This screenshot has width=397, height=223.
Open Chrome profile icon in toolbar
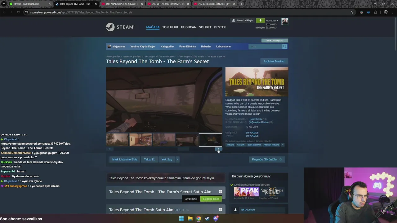tap(386, 12)
